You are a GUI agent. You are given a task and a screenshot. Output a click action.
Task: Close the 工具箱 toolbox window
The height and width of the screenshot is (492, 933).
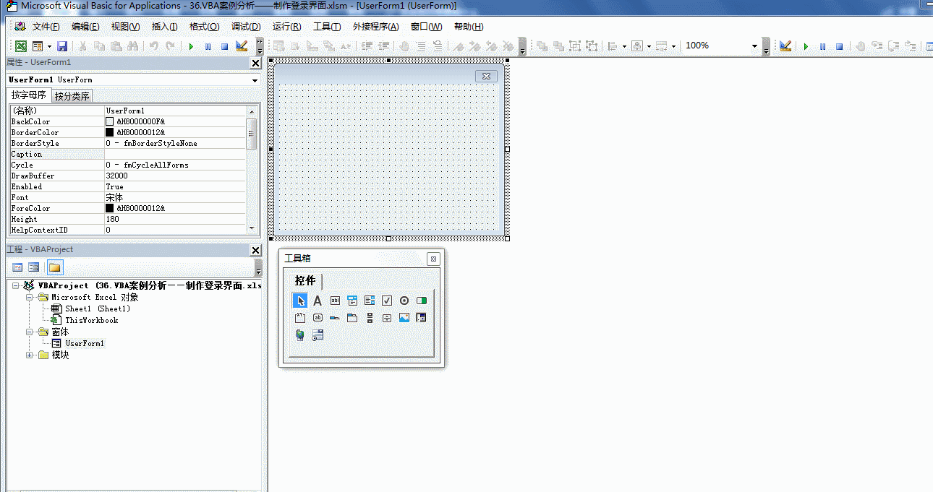click(x=433, y=259)
